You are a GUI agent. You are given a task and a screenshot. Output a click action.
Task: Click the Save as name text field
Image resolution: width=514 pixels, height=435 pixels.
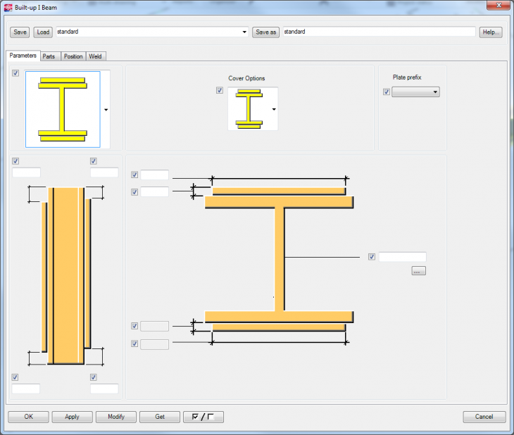coord(378,32)
